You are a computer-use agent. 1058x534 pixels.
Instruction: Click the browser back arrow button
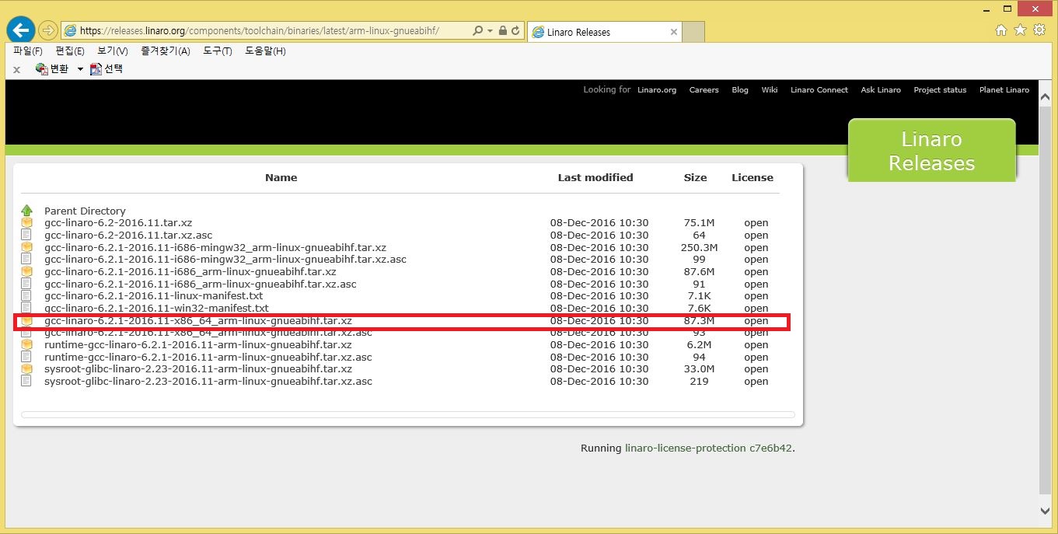(20, 30)
